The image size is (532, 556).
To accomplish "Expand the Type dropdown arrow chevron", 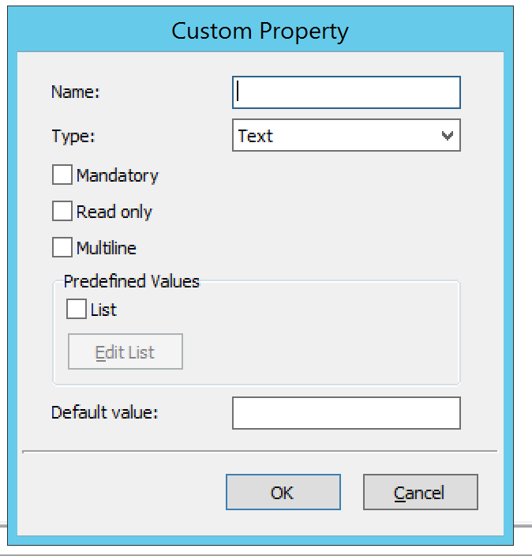I will pos(448,136).
